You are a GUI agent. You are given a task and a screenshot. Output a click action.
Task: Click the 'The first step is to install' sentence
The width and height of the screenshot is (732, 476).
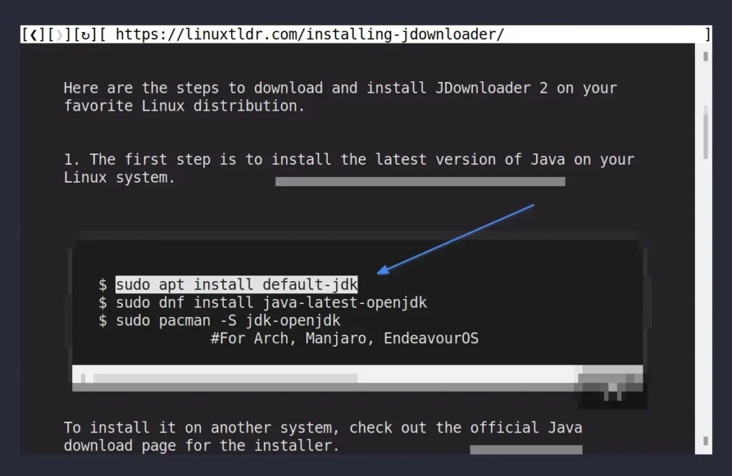click(x=349, y=168)
